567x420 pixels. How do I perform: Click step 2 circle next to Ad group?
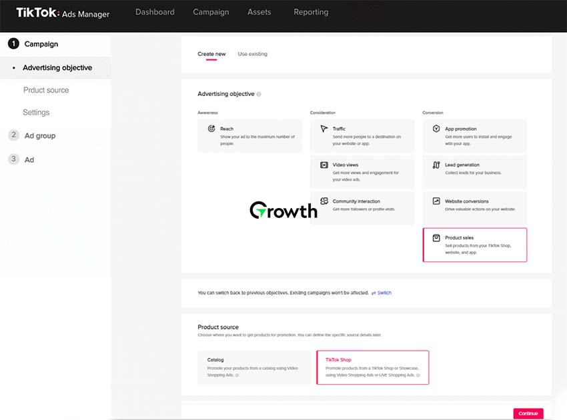click(x=13, y=135)
